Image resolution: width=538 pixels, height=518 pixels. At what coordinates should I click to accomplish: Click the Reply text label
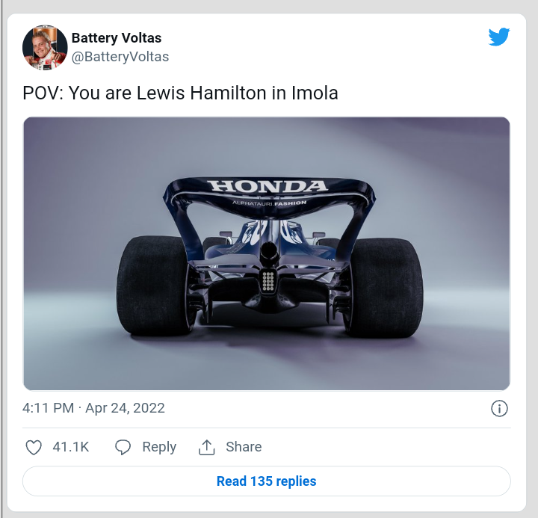pyautogui.click(x=159, y=447)
